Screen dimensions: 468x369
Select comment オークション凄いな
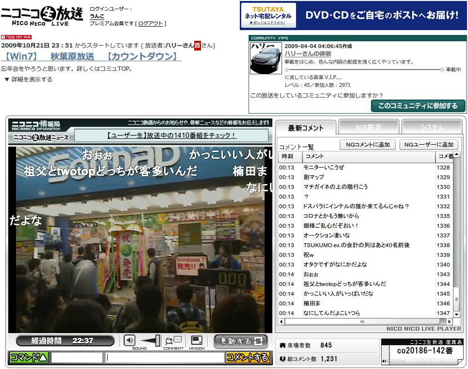click(366, 235)
